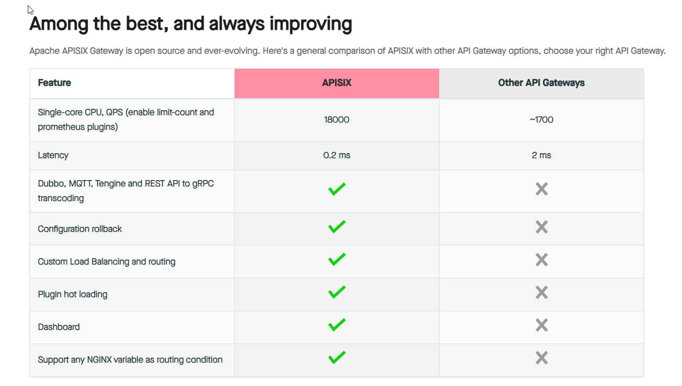The height and width of the screenshot is (386, 682).
Task: Click the "Among the best, and always improving" heading
Action: click(x=191, y=23)
